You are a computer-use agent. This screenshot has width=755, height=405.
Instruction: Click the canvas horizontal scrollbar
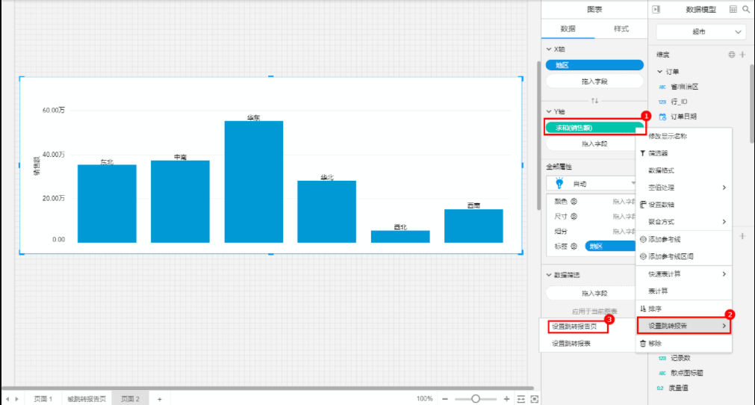[x=267, y=388]
